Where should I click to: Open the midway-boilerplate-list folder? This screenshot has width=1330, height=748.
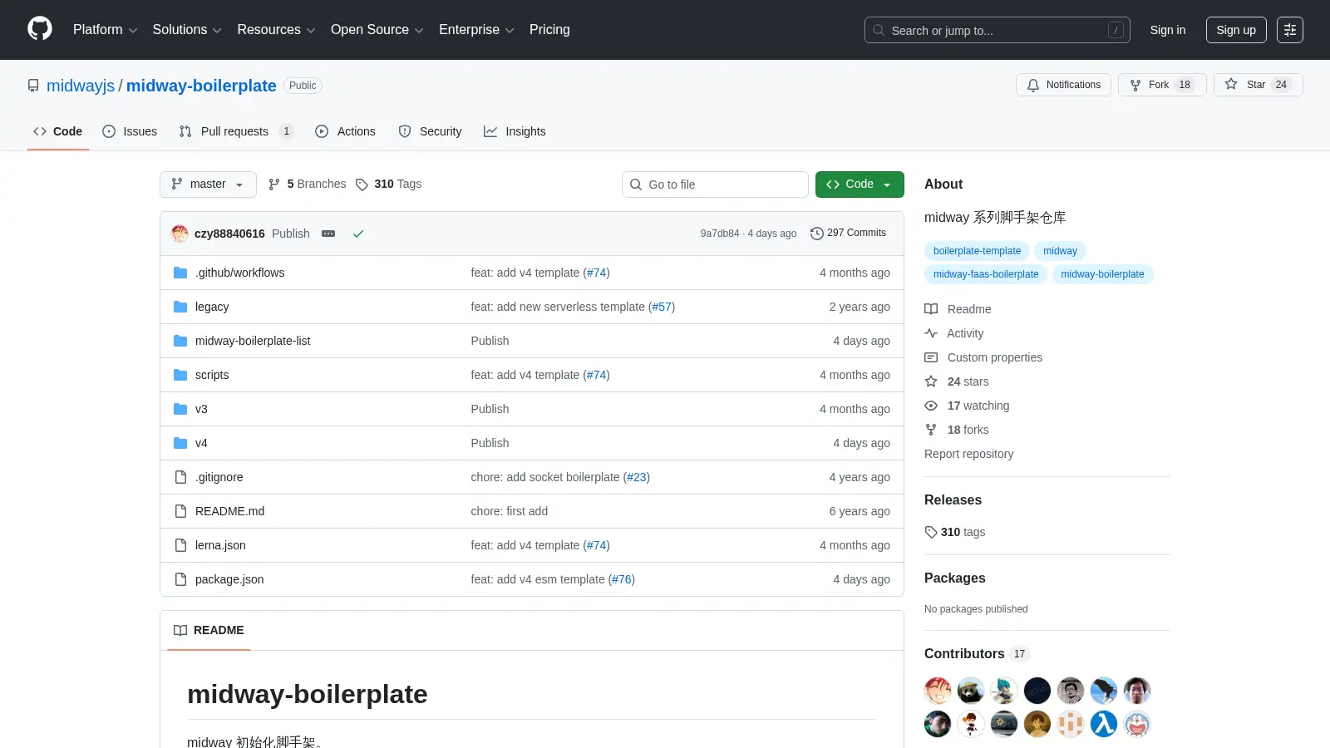[x=253, y=341]
